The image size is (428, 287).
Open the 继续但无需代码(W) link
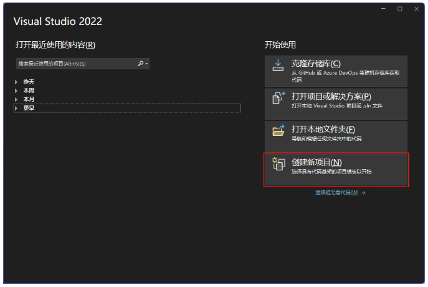(337, 193)
